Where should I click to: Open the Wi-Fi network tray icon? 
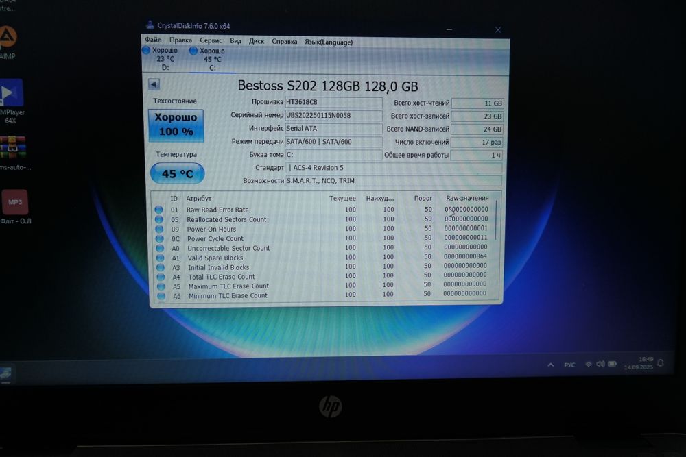(x=589, y=364)
